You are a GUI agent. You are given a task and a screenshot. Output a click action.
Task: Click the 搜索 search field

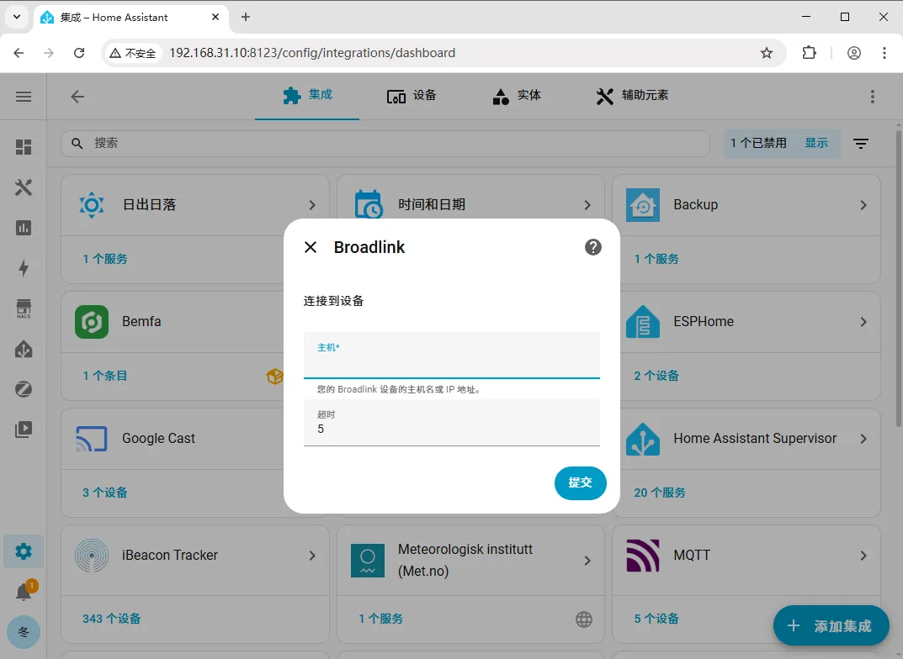tap(385, 143)
